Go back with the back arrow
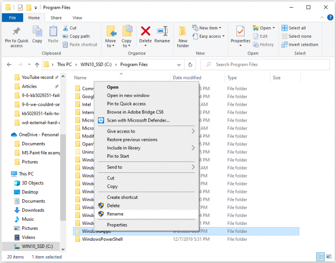 pos(9,65)
